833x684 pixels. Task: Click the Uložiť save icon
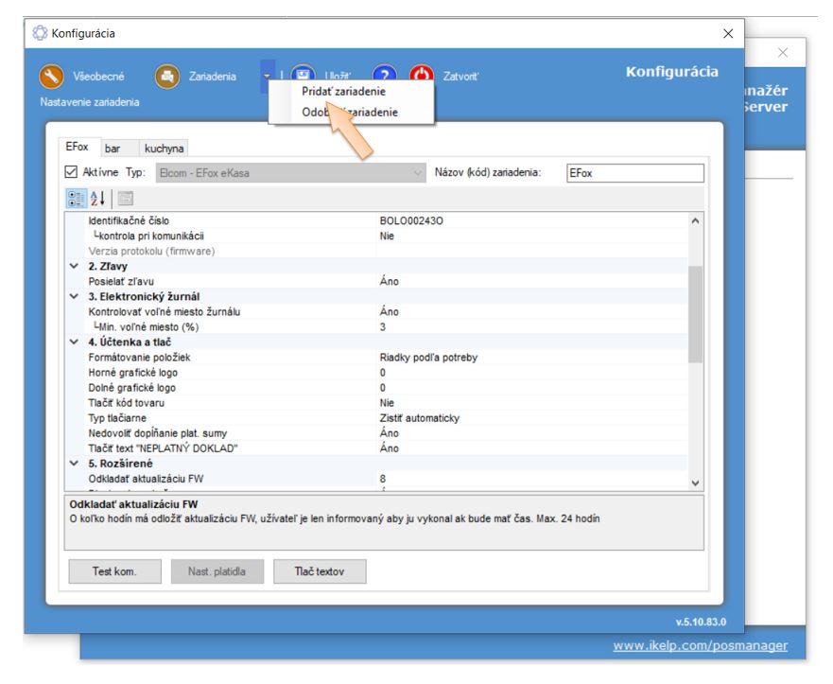303,77
